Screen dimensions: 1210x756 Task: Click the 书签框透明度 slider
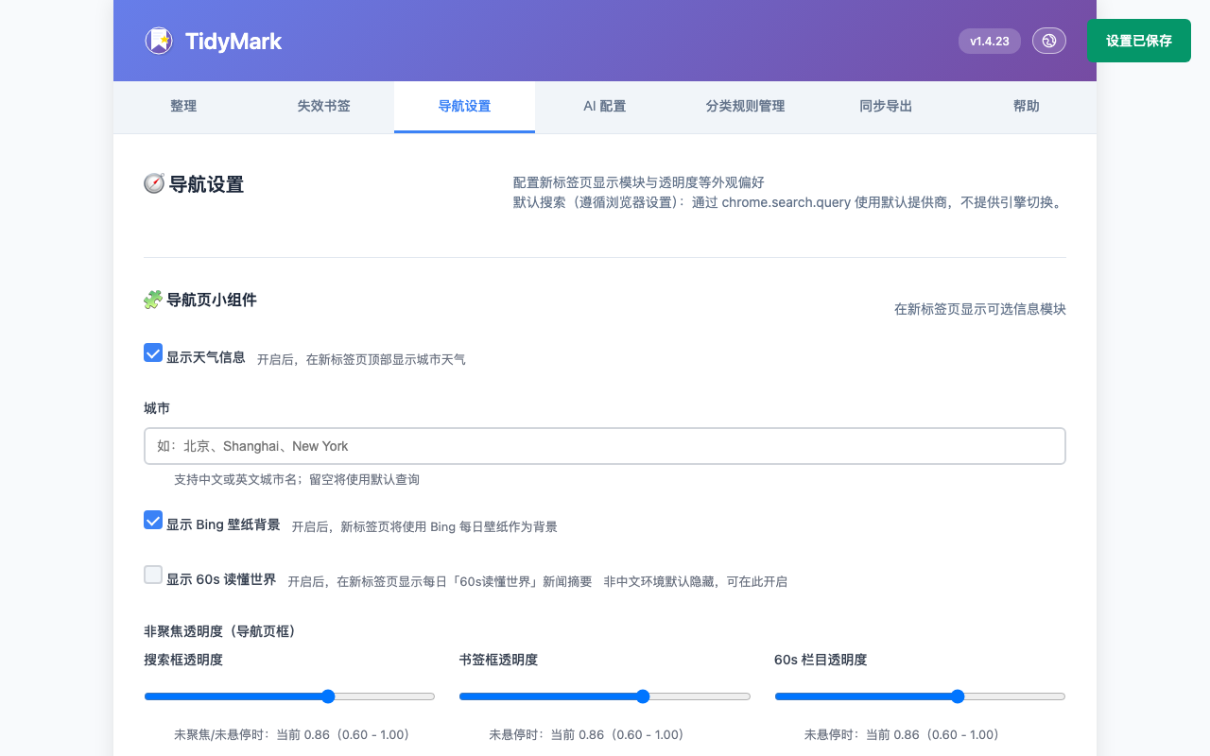(604, 696)
